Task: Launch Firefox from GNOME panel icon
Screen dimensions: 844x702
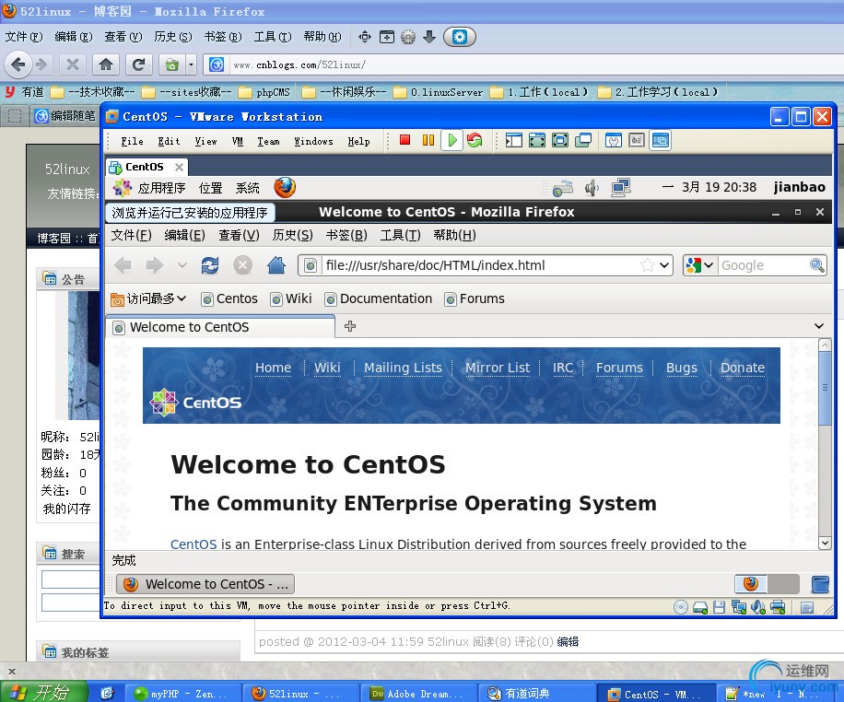Action: click(x=285, y=188)
